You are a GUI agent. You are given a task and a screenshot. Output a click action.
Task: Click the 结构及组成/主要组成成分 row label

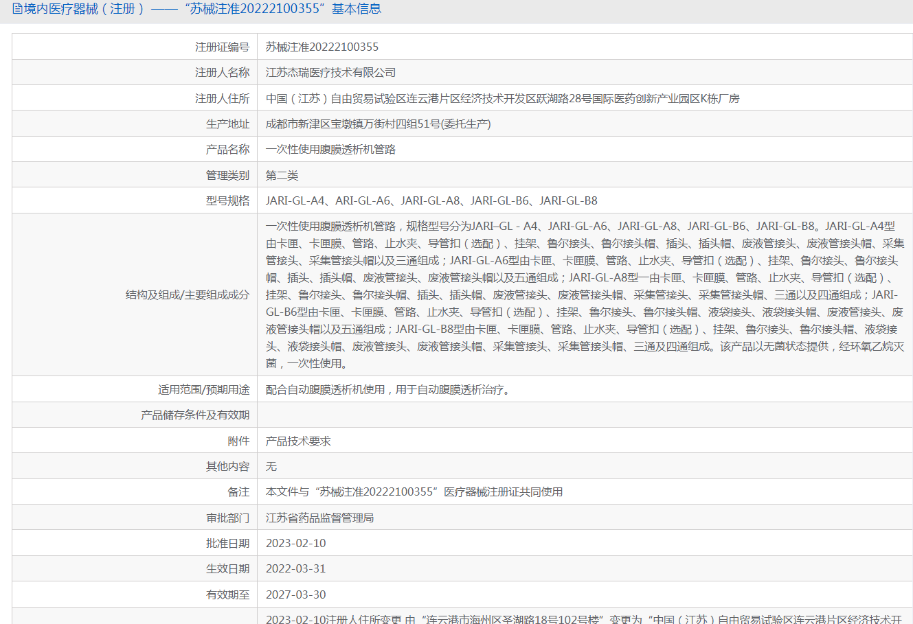187,294
